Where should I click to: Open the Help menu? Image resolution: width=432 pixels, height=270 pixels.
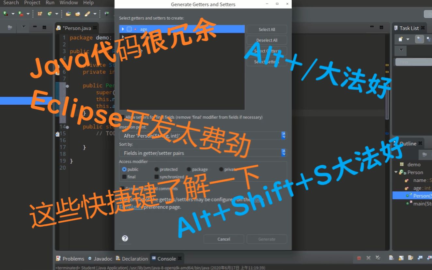click(x=88, y=3)
